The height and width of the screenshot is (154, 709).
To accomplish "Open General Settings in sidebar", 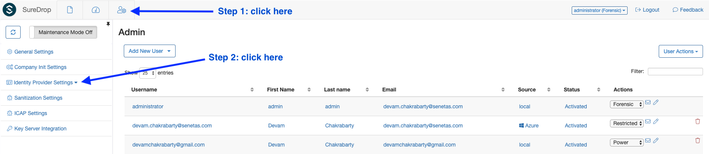I will click(30, 52).
